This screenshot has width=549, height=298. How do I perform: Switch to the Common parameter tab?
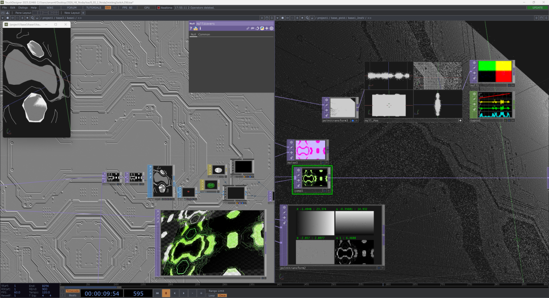204,35
